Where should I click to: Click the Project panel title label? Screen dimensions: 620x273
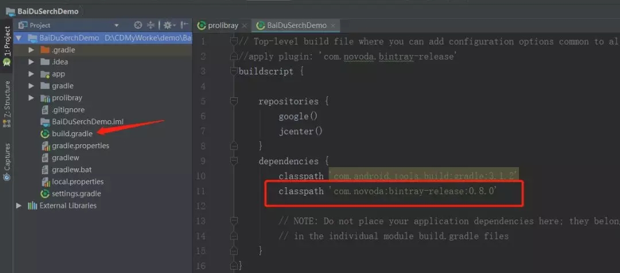point(40,25)
